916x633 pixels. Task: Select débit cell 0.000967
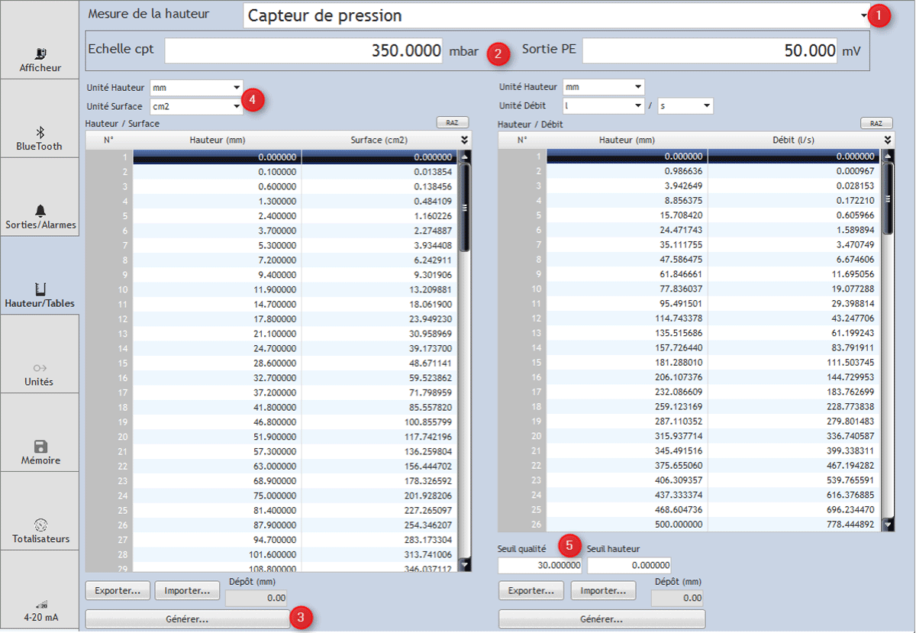(x=794, y=173)
